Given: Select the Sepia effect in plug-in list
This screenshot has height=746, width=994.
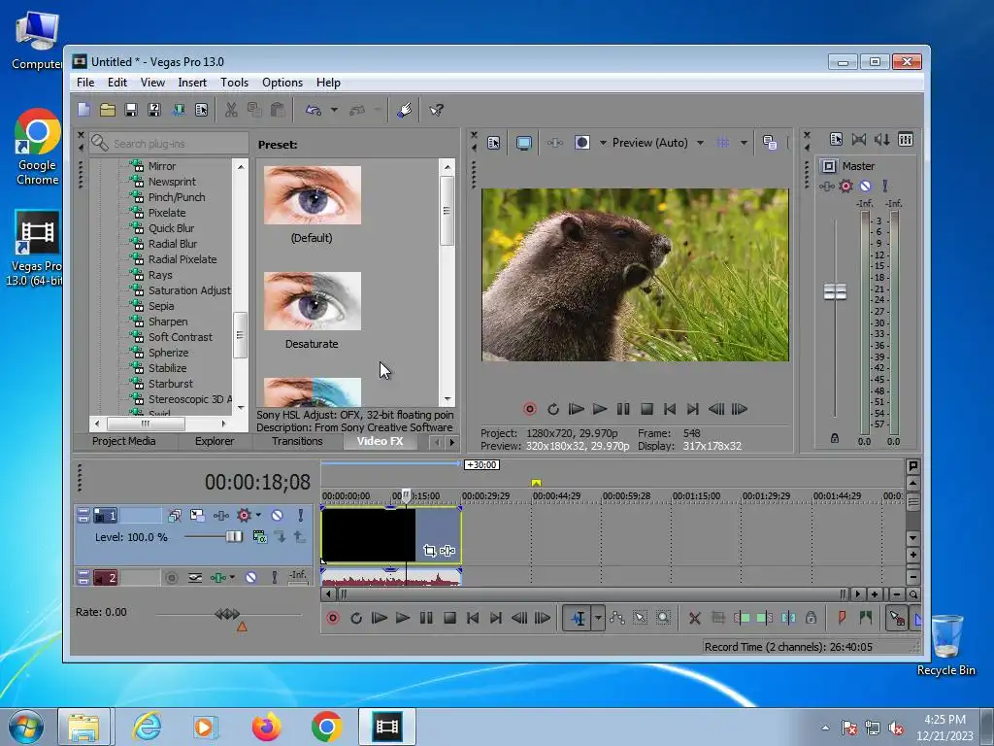Looking at the screenshot, I should coord(161,306).
